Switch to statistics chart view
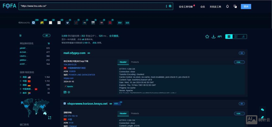This screenshot has width=272, height=127. (243, 37)
